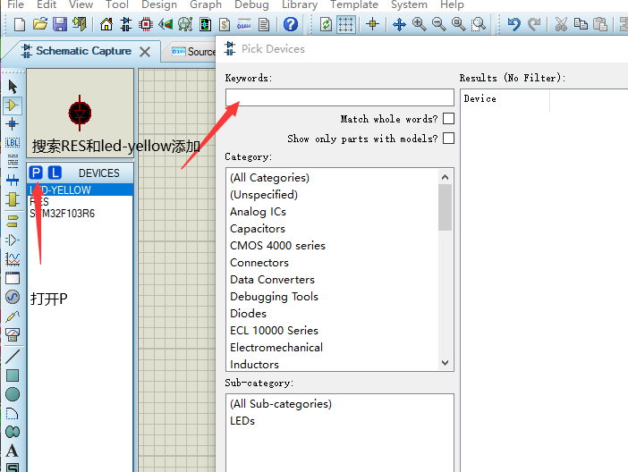Select the 2D text 'A' tool
Screen dimensions: 628x472
[x=13, y=451]
